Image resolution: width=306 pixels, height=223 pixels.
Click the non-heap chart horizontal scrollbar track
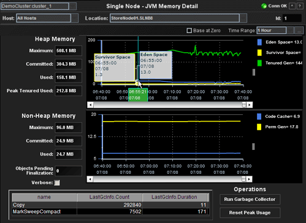(x=167, y=179)
